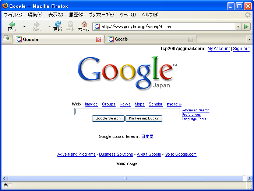
Task: Click the 日本語 language link
Action: (148, 136)
